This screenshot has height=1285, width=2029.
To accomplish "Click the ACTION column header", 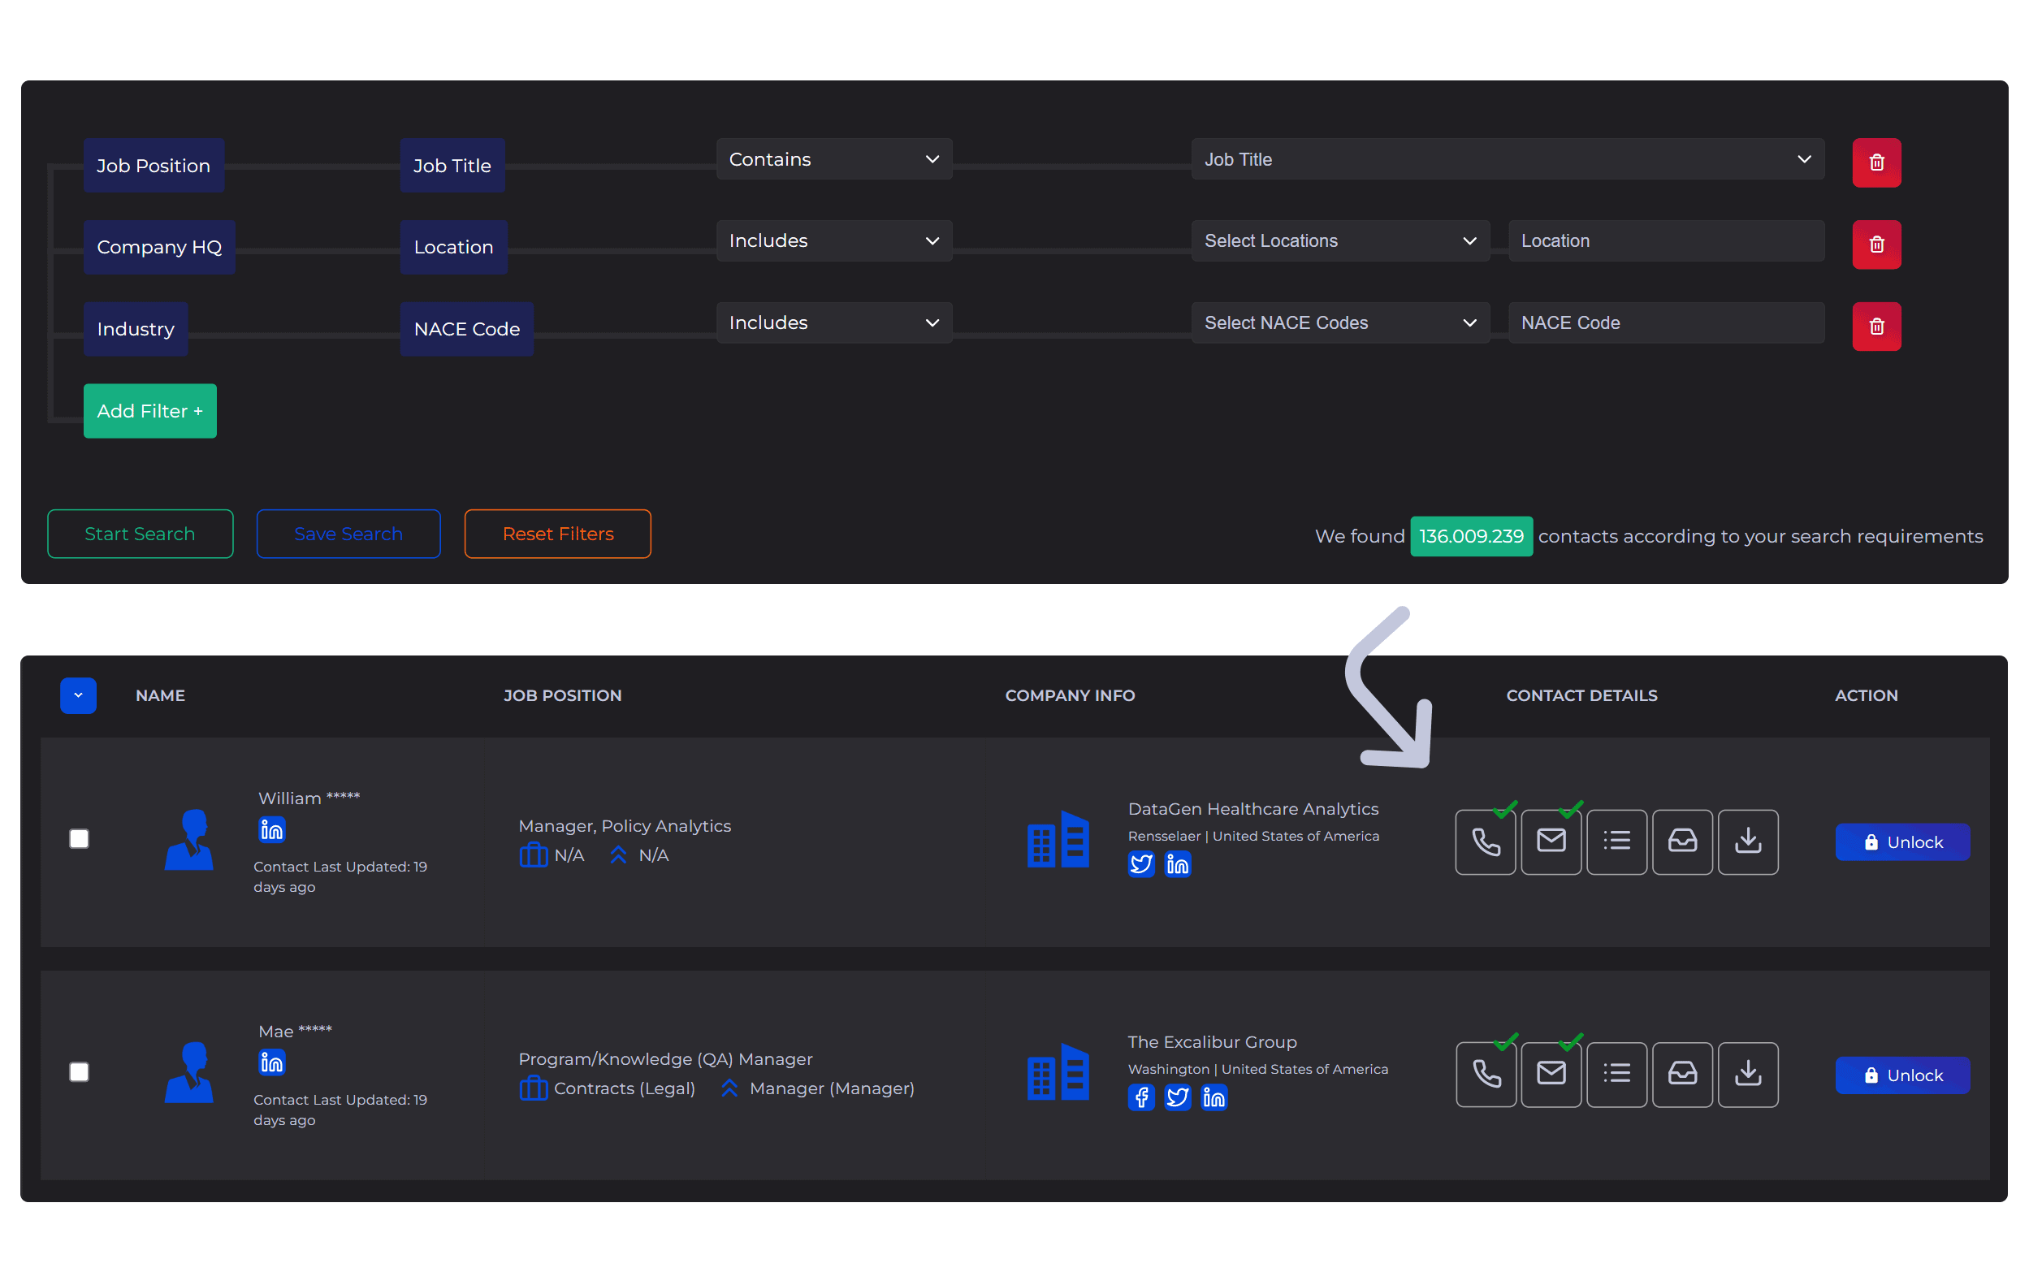I will click(1866, 695).
